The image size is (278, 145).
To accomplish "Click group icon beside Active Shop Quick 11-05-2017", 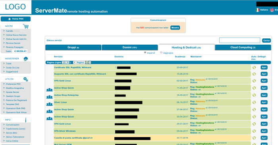I will (x=50, y=90).
